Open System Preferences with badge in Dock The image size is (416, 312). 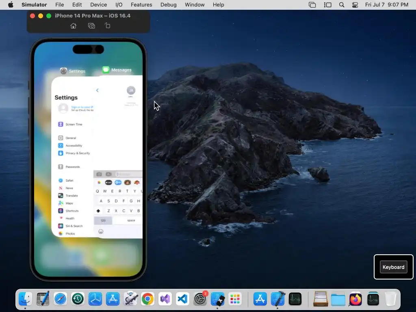[200, 298]
